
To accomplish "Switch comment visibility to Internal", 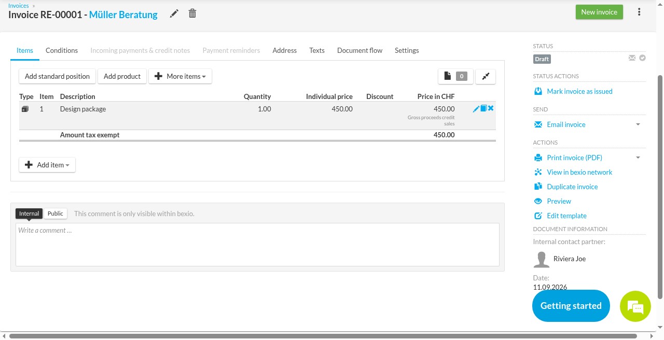I will (29, 214).
